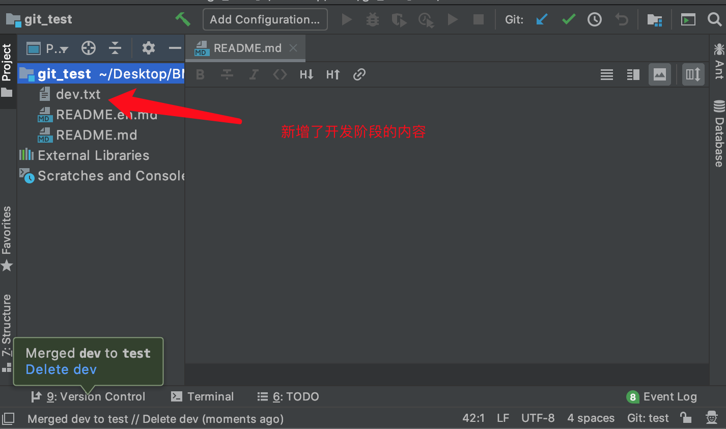Open Git: test branch selector
The image size is (726, 429).
pyautogui.click(x=648, y=418)
